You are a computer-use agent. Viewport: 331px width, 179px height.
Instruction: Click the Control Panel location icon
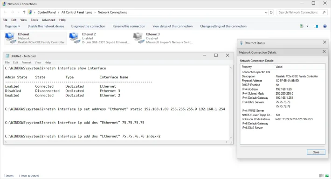point(30,12)
